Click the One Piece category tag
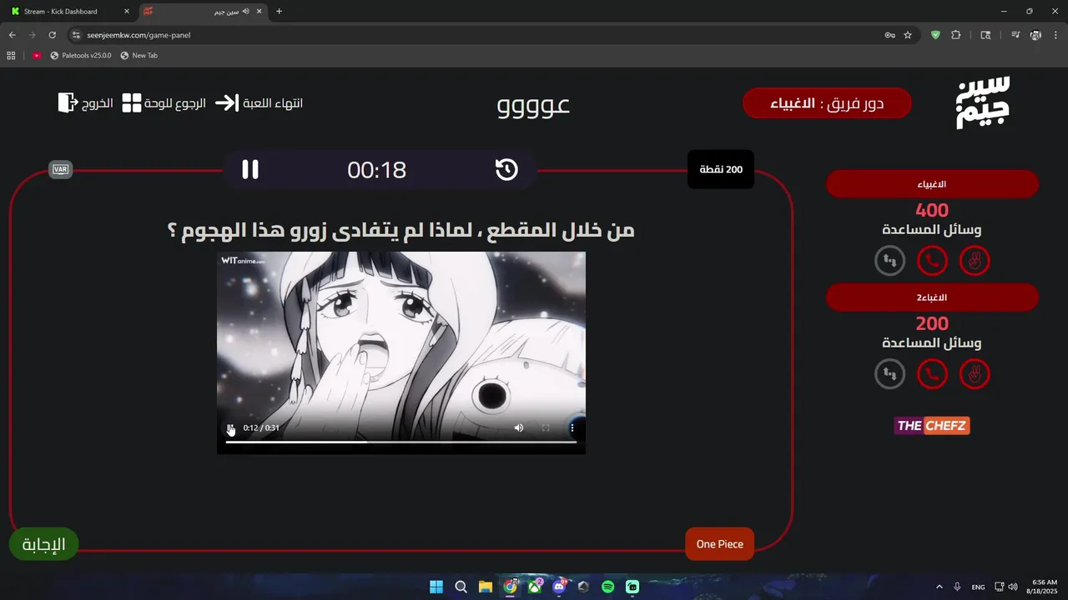1068x600 pixels. 719,544
